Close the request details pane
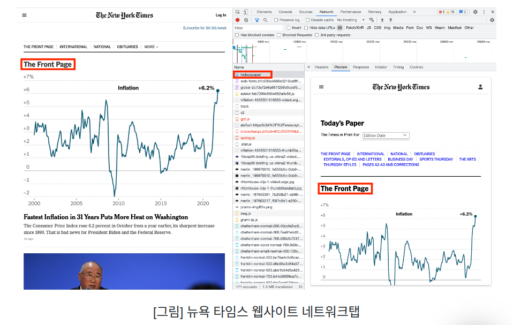 pyautogui.click(x=308, y=67)
